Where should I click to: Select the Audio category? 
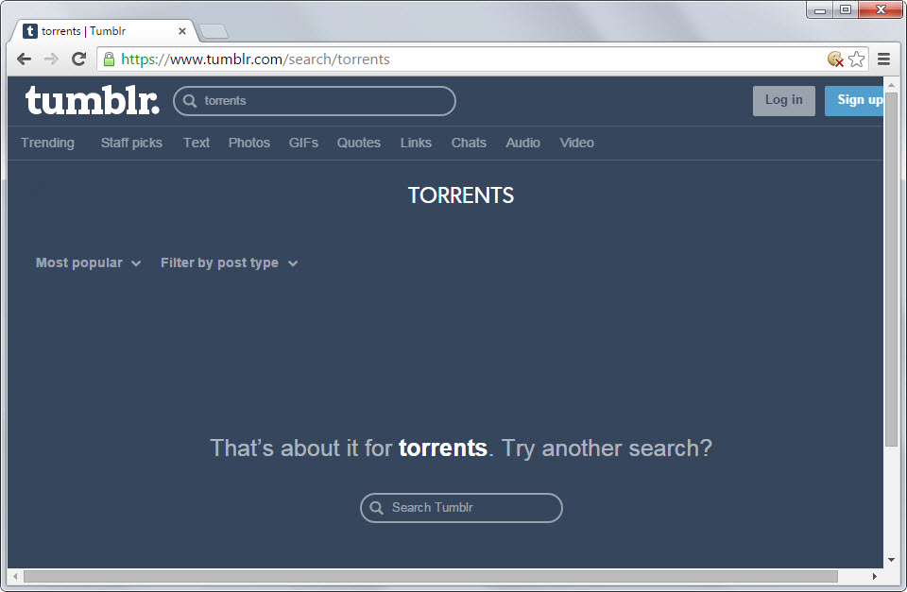522,143
